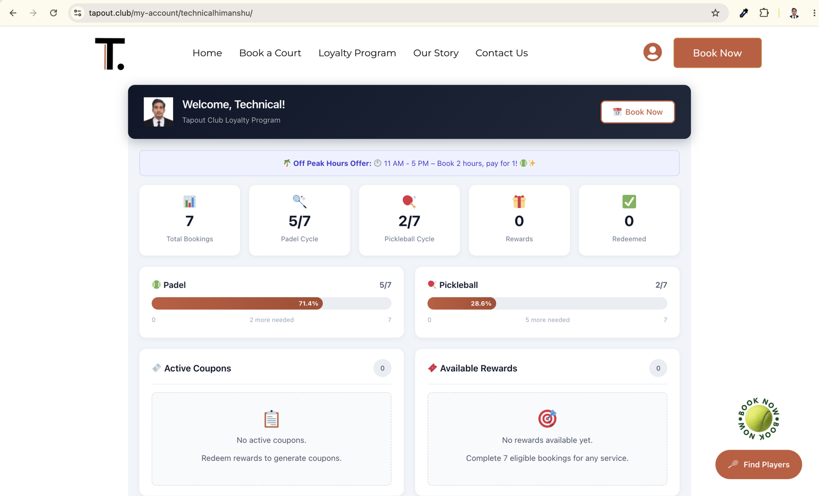Click the rotating Book Now tennis ball
Viewport: 819px width, 496px height.
tap(759, 419)
